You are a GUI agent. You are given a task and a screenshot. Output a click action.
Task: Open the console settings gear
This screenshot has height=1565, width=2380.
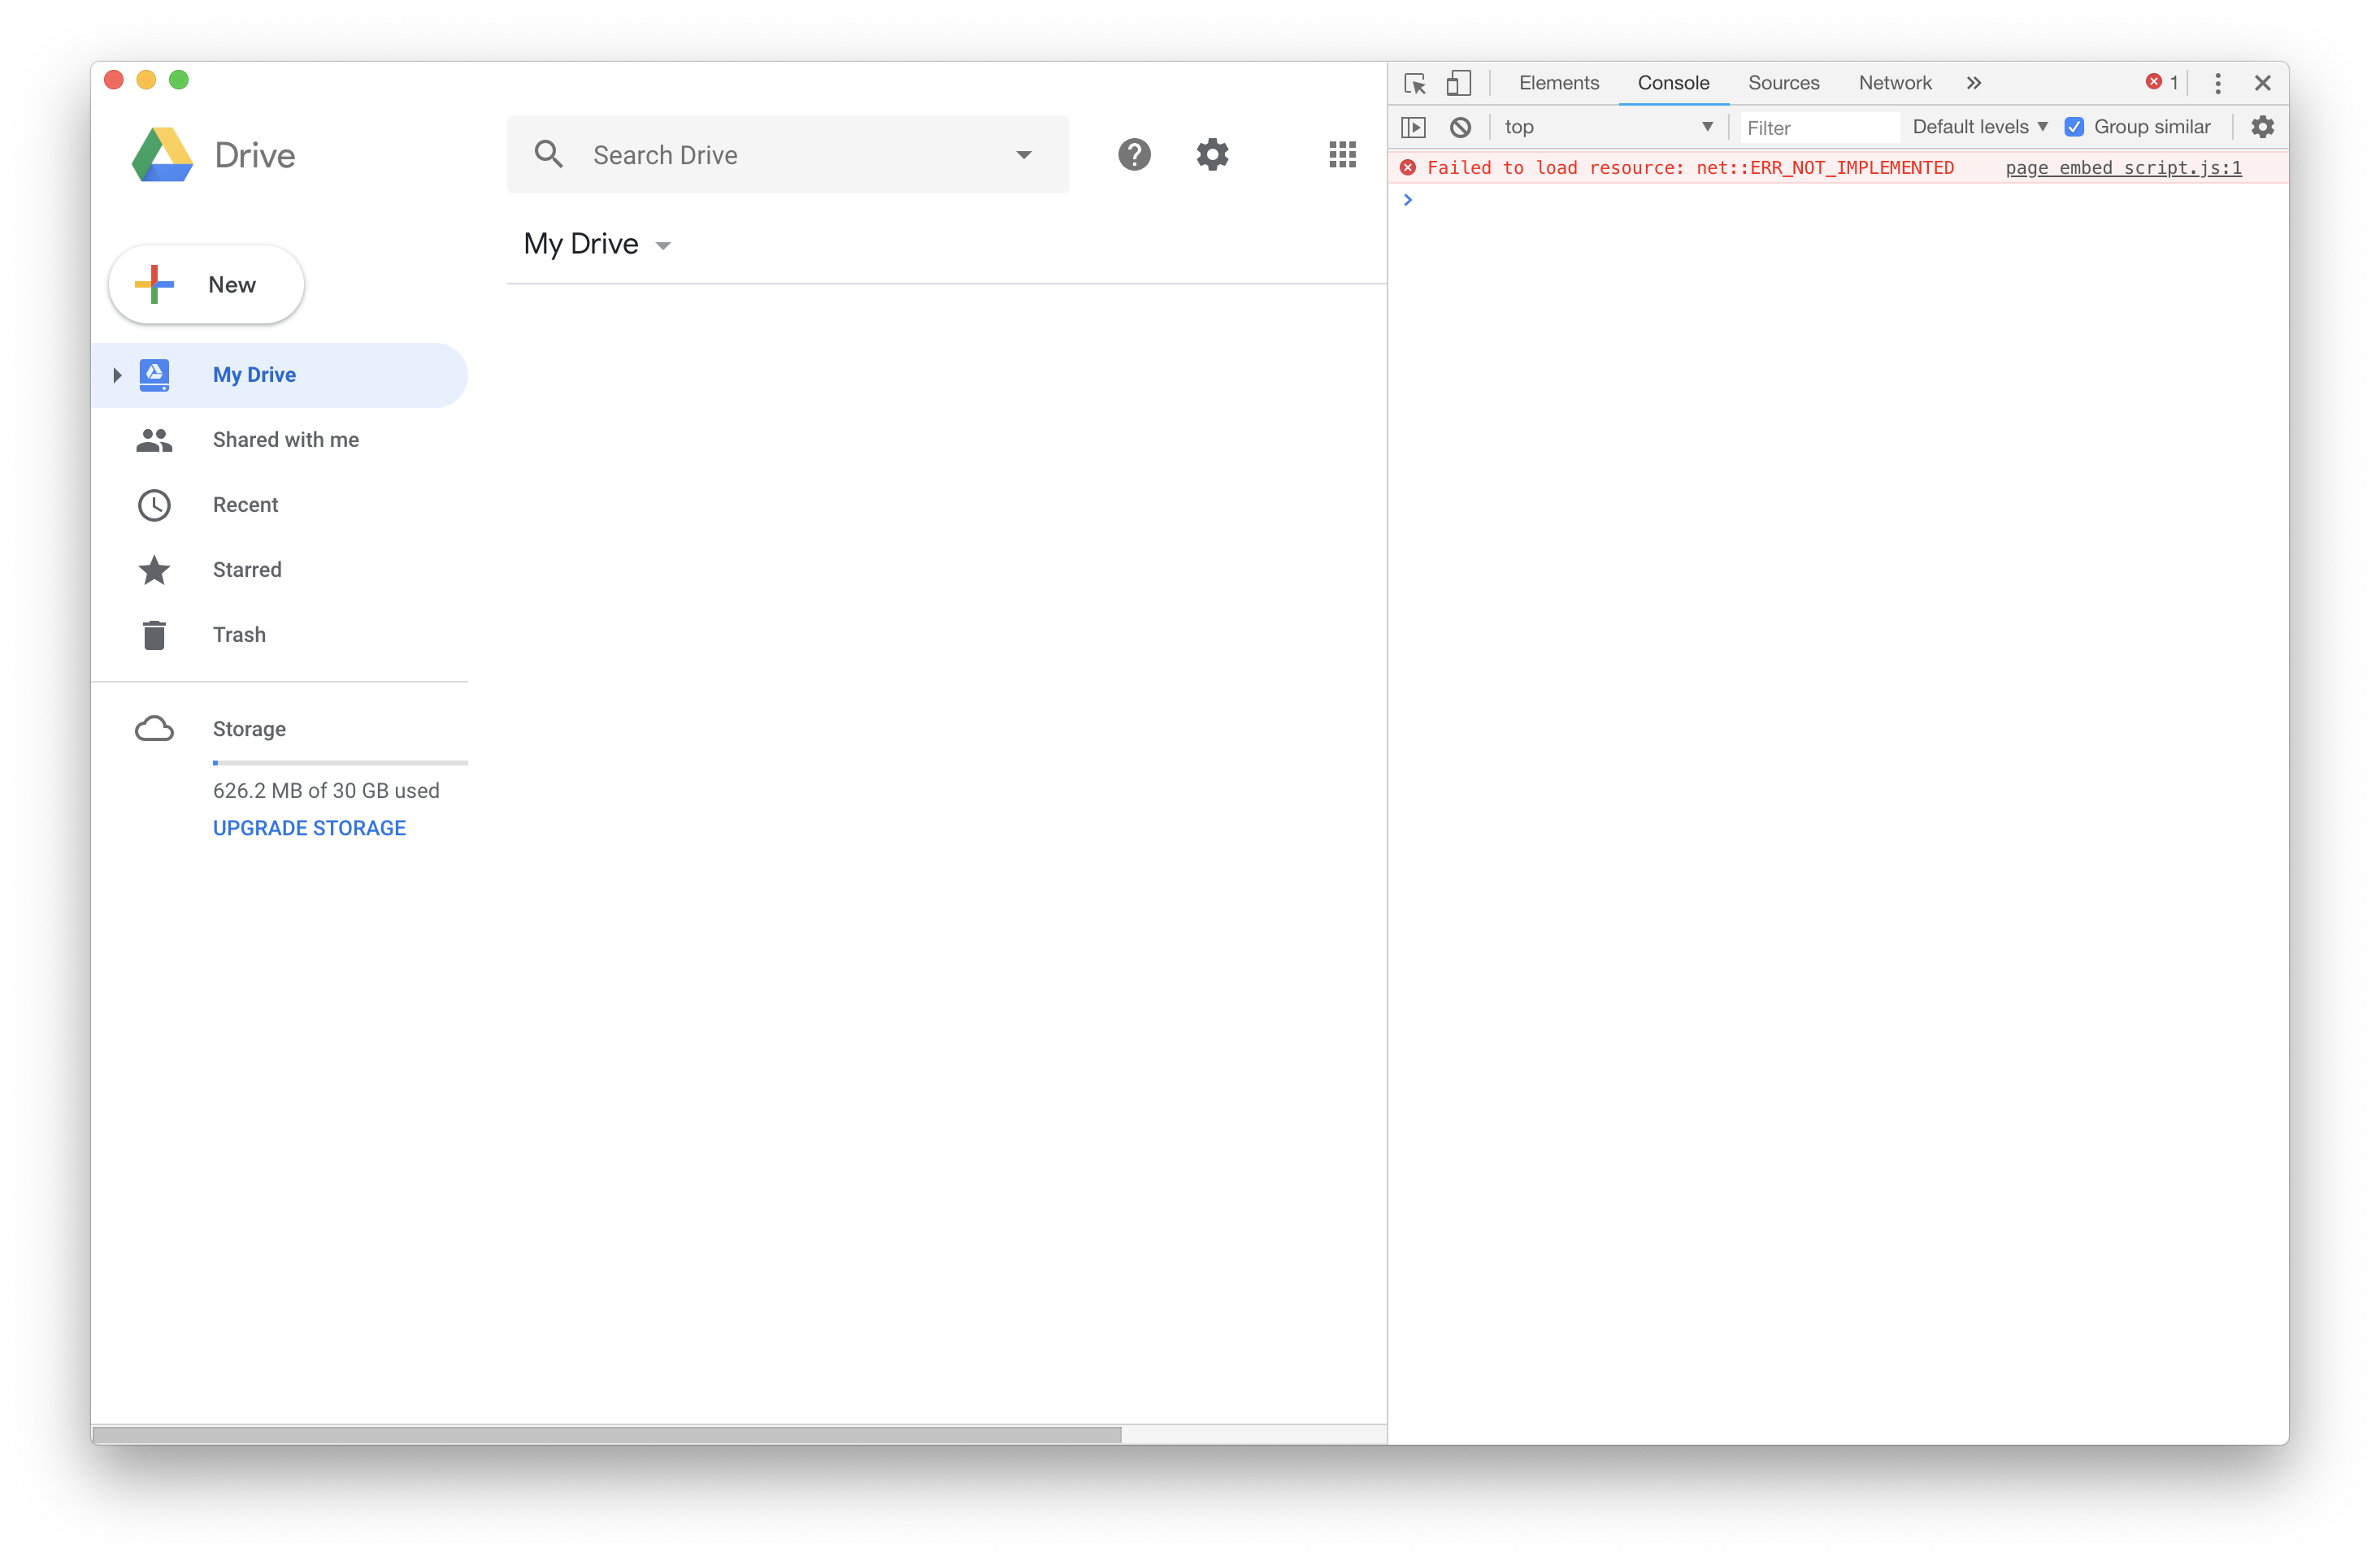pyautogui.click(x=2263, y=127)
